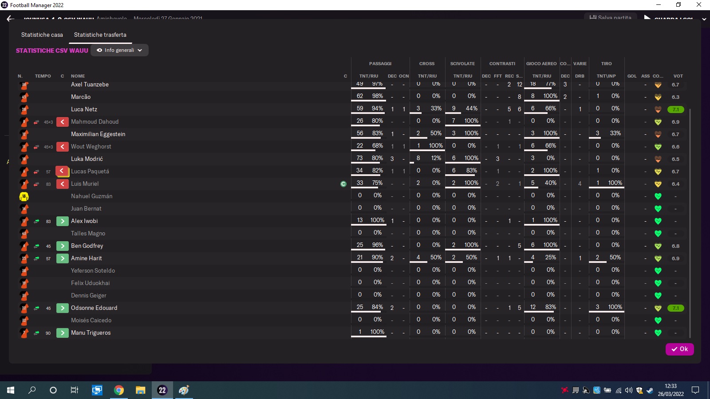Click the player list vertical scrollbar
This screenshot has height=399, width=710.
690,222
